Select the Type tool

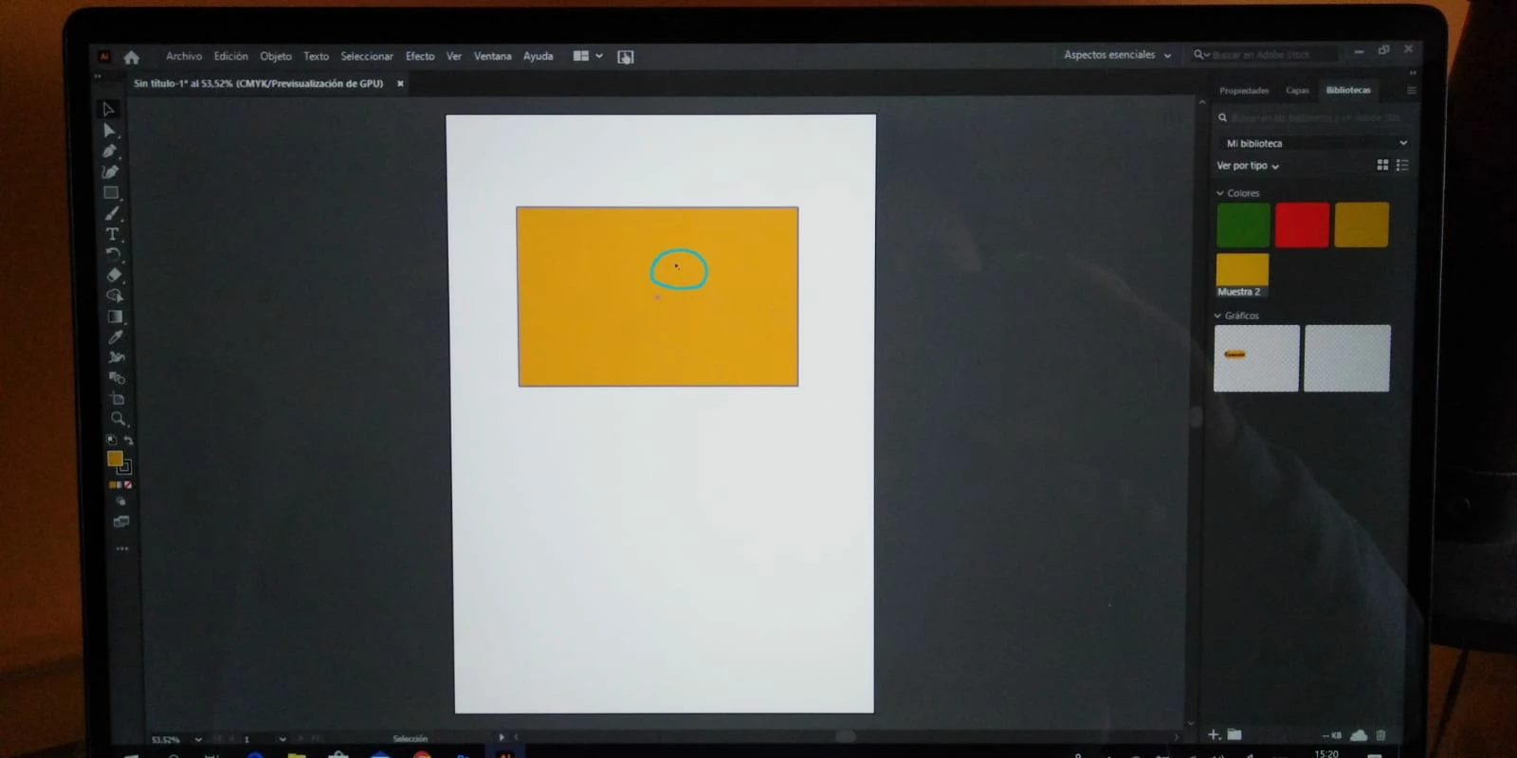112,234
